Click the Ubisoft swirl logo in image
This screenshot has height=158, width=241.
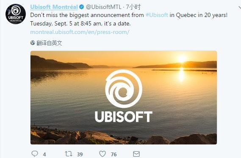124,89
